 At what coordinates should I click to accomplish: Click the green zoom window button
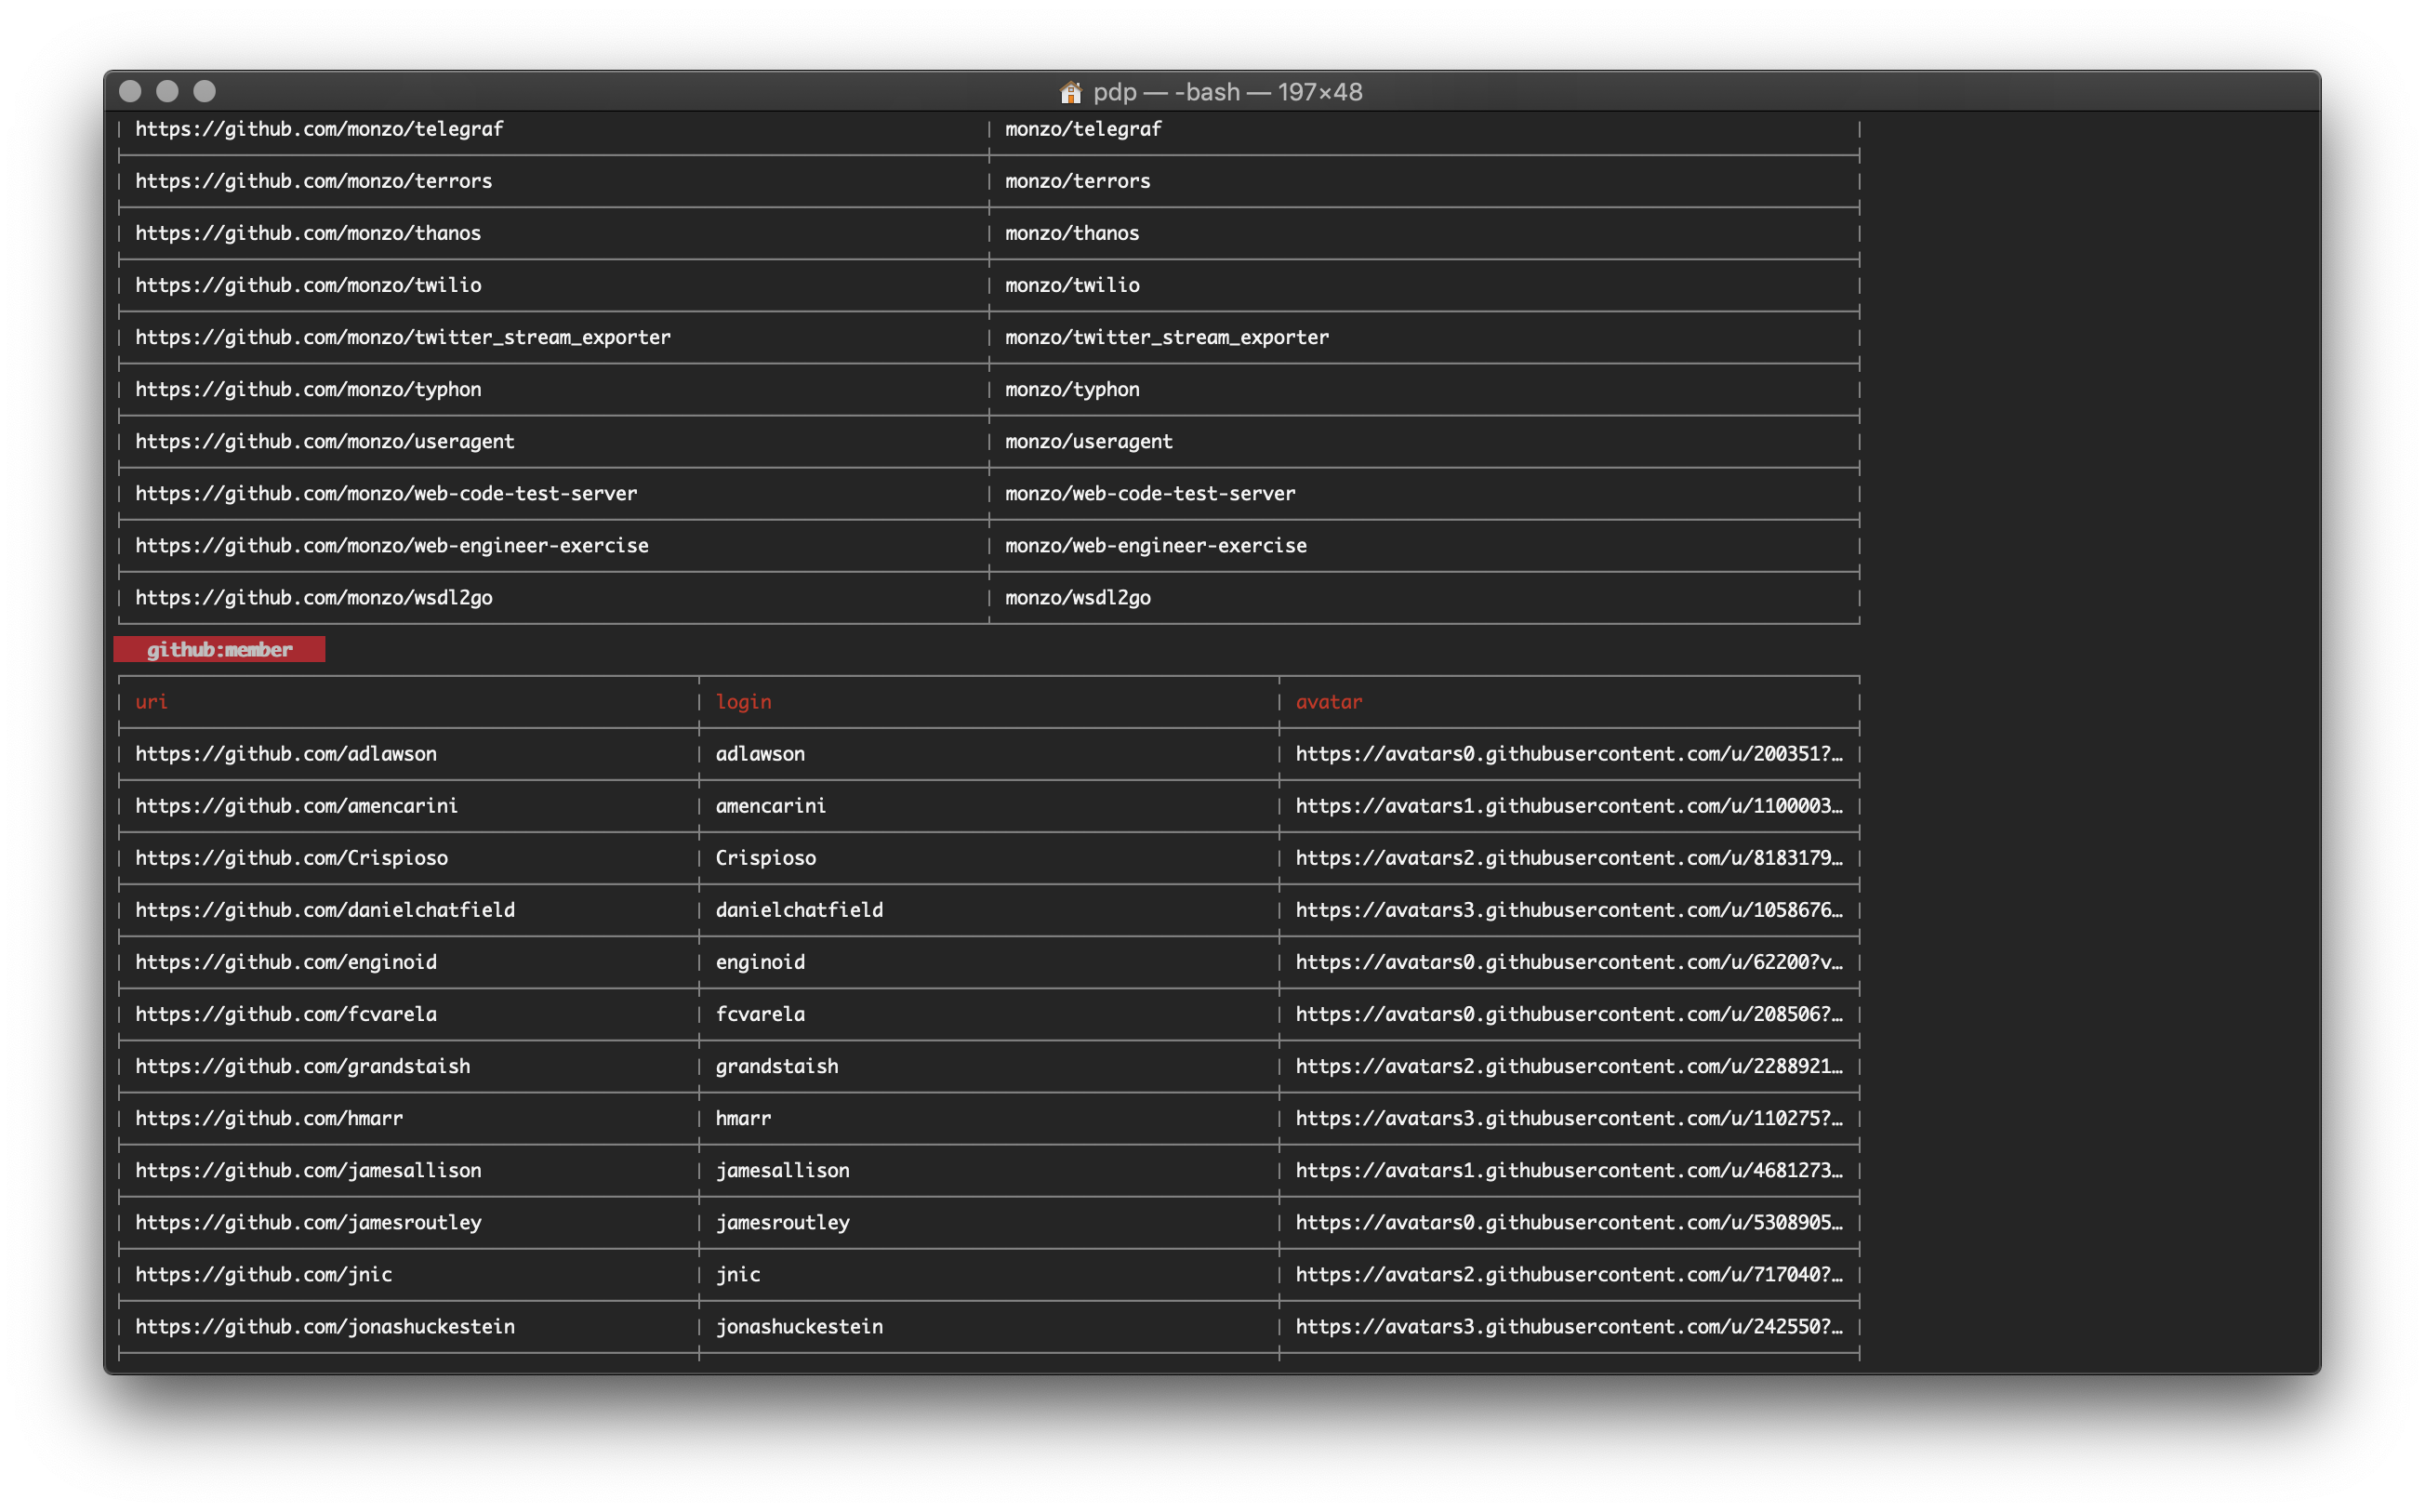point(204,91)
